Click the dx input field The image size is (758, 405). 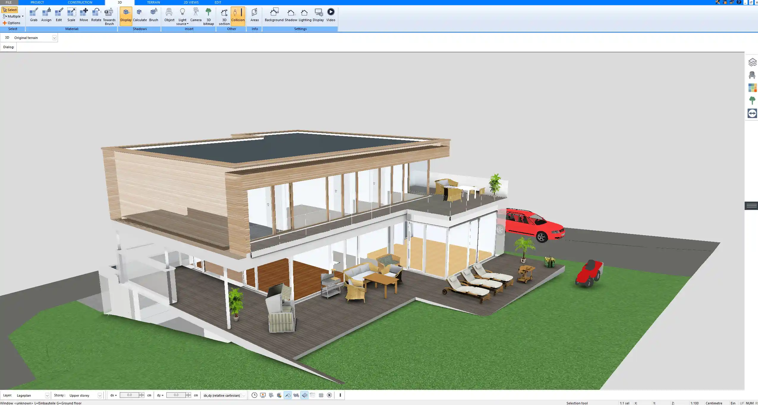129,395
